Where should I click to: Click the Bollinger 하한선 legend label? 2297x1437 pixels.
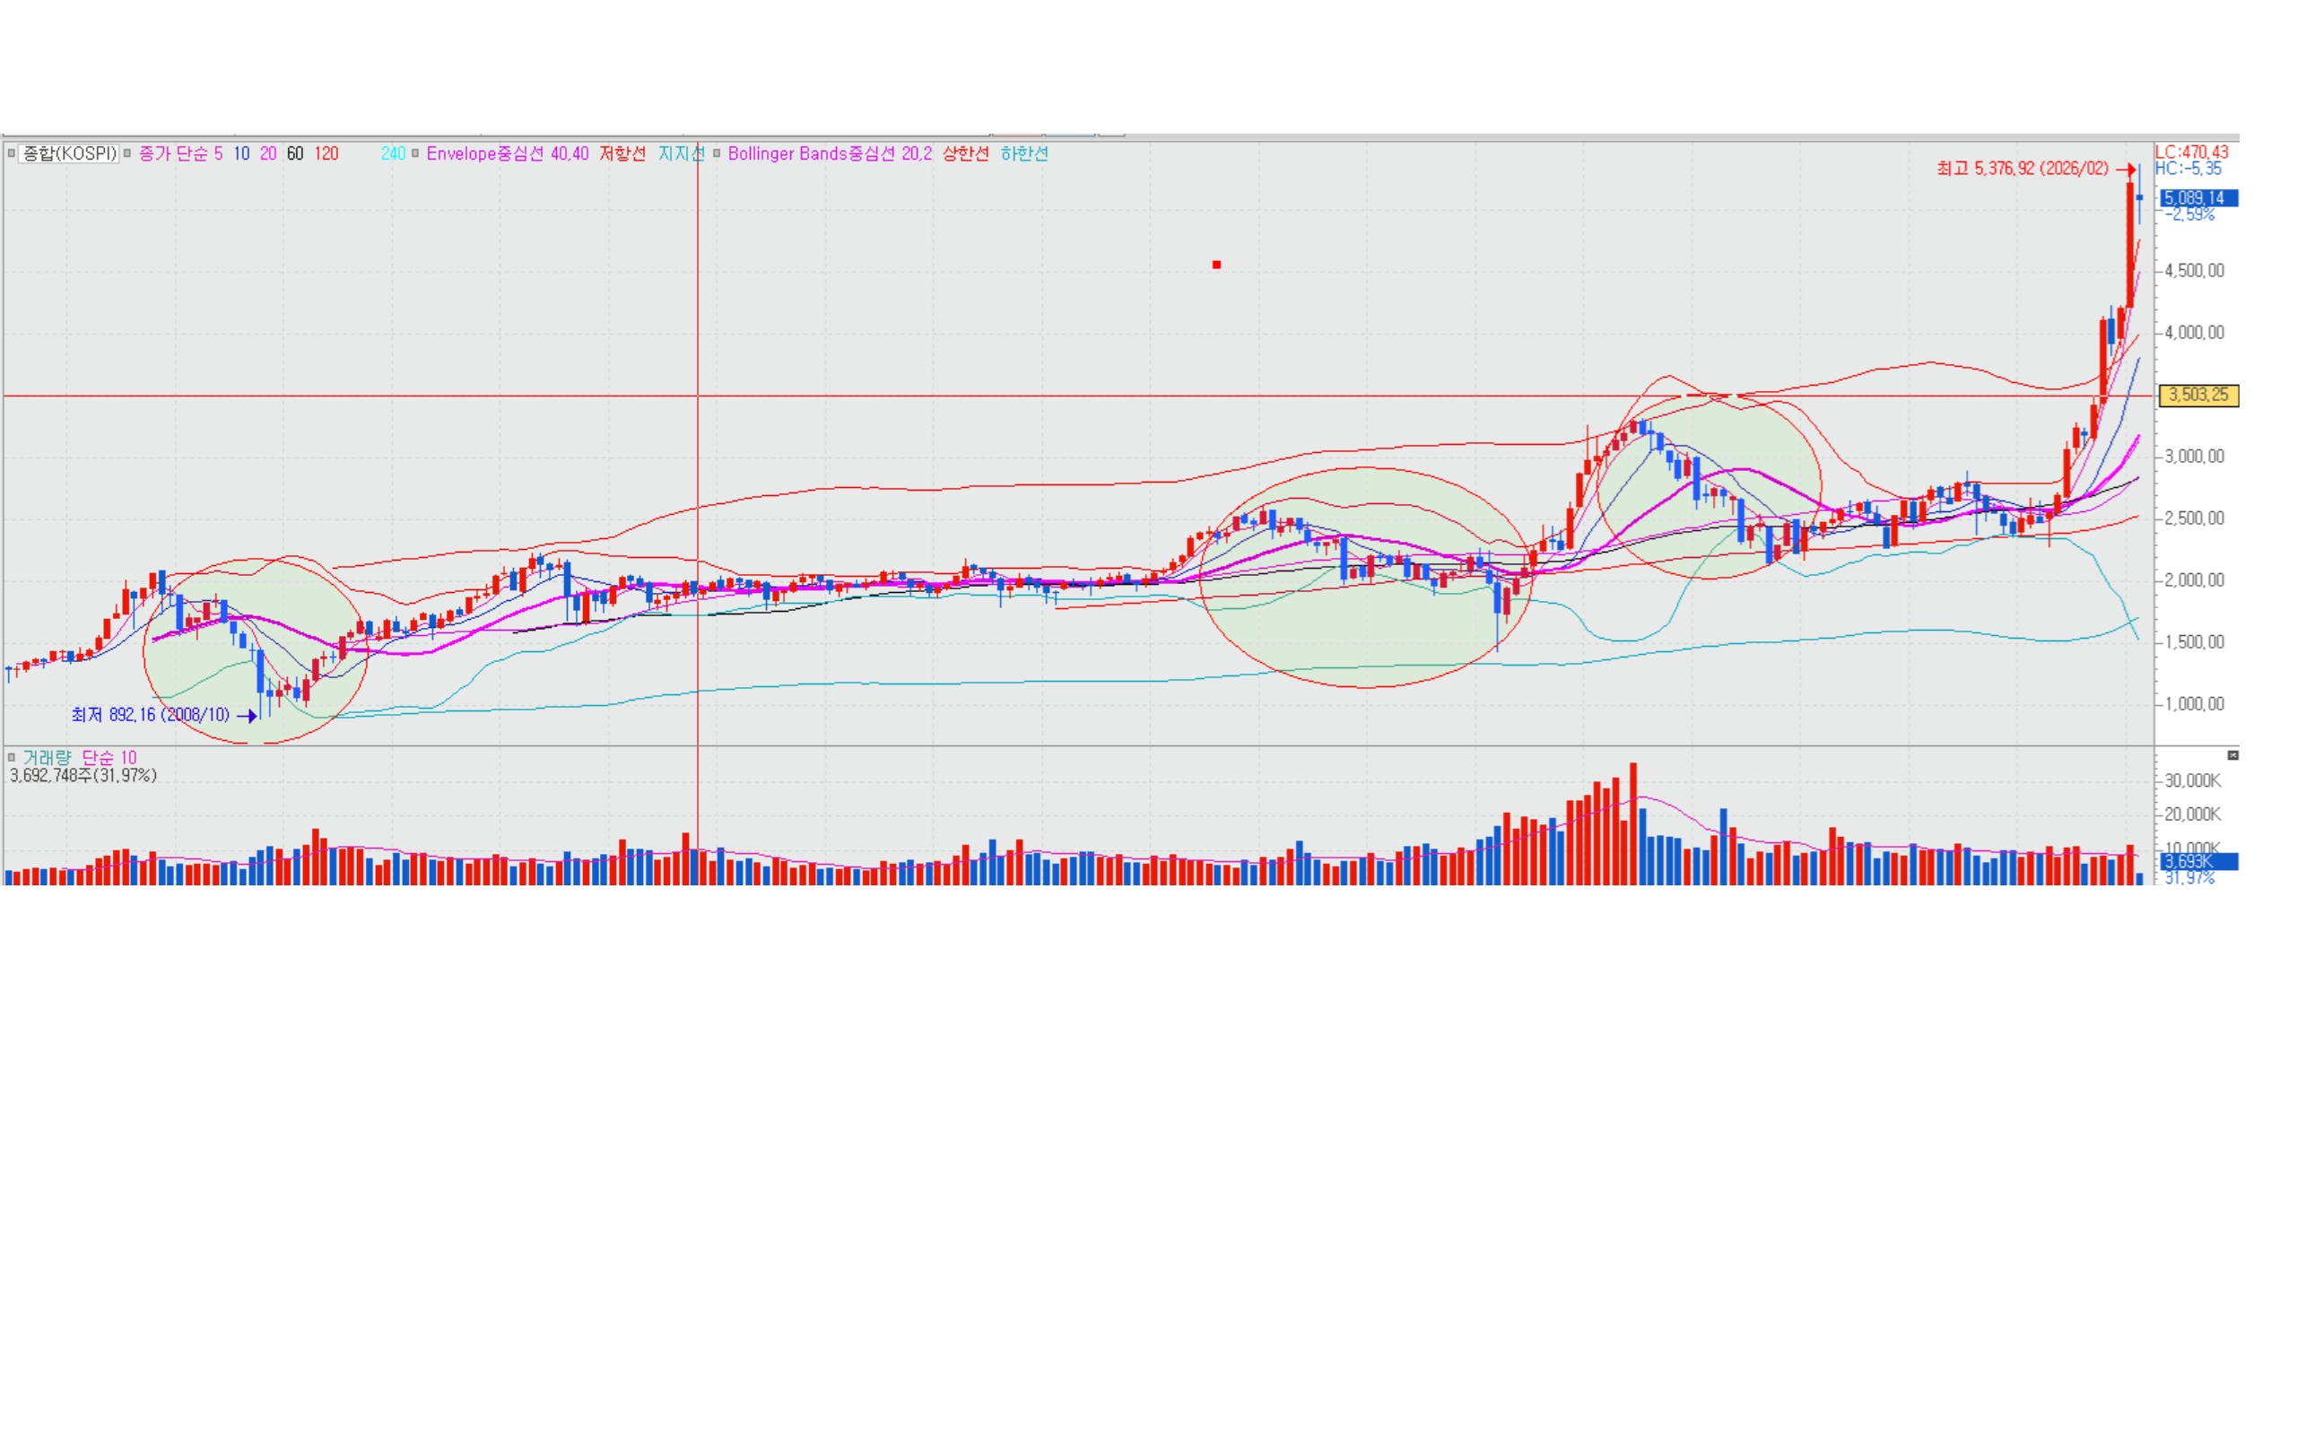pos(1024,153)
